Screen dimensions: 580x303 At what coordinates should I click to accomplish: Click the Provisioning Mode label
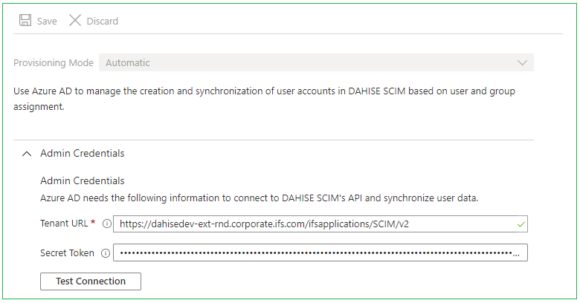[x=54, y=63]
